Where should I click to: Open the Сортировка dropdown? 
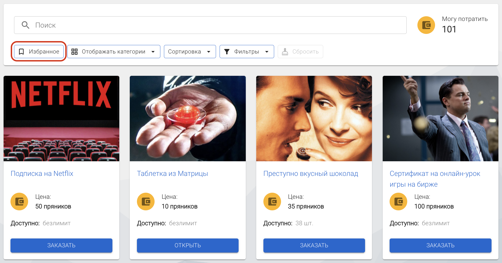point(190,52)
